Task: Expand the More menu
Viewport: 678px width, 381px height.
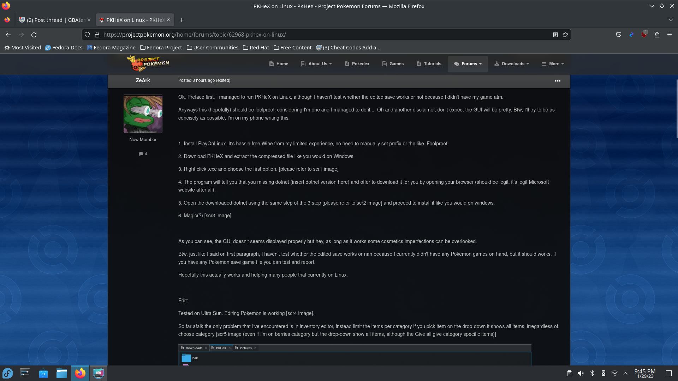Action: [553, 64]
